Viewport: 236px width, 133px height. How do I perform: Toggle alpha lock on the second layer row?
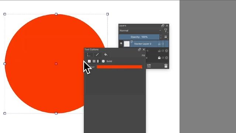coord(163,51)
